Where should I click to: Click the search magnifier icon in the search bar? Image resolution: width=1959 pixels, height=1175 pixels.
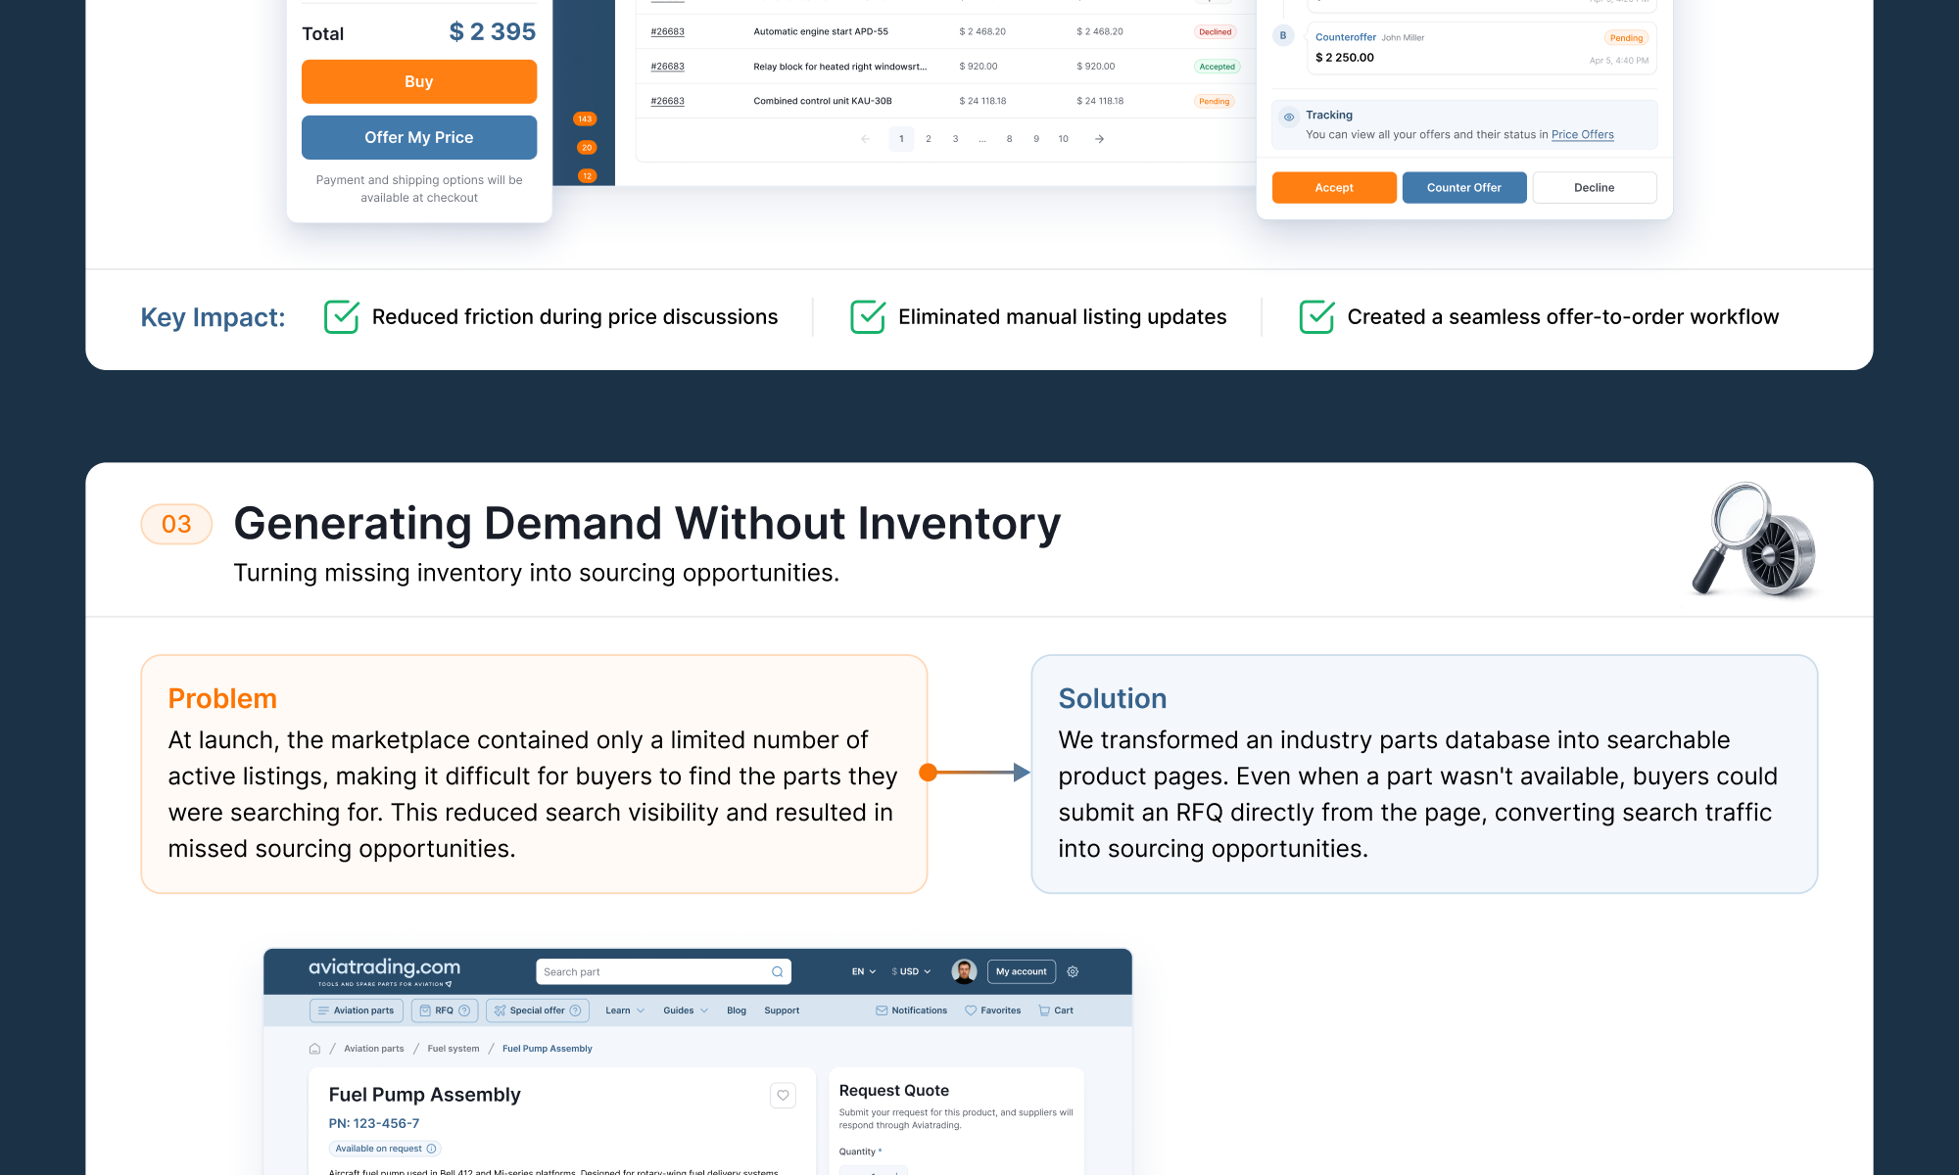click(x=777, y=972)
